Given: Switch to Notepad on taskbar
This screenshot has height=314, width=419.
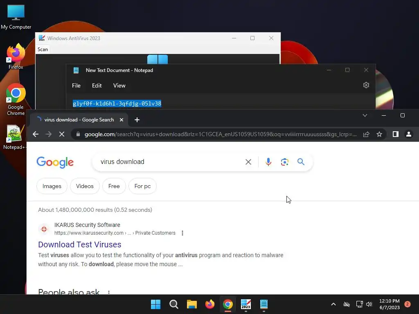Looking at the screenshot, I should (264, 304).
